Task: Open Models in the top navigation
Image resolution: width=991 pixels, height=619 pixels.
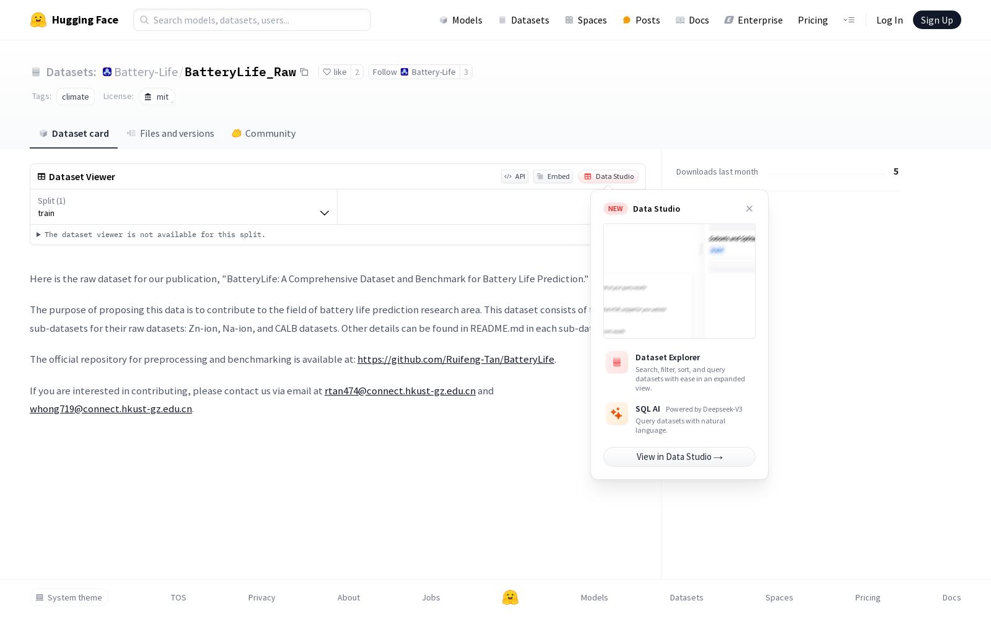Action: pos(461,20)
